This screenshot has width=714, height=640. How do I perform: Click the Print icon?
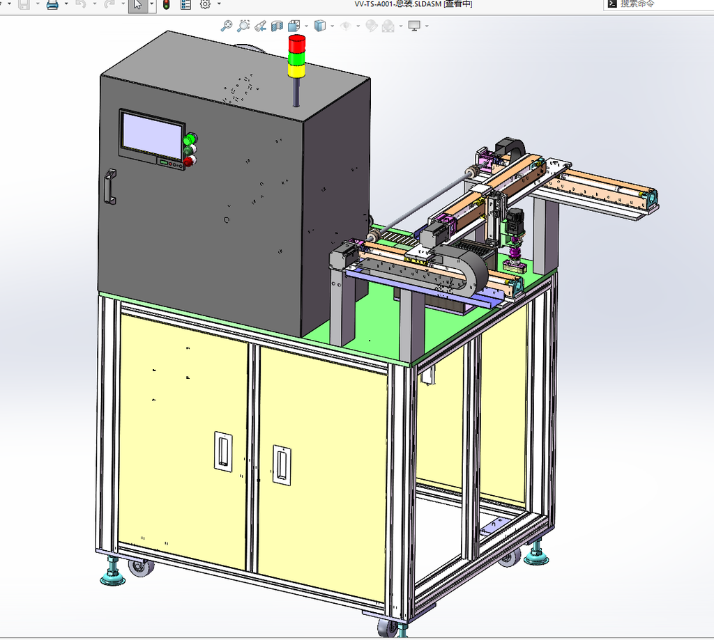tap(53, 5)
